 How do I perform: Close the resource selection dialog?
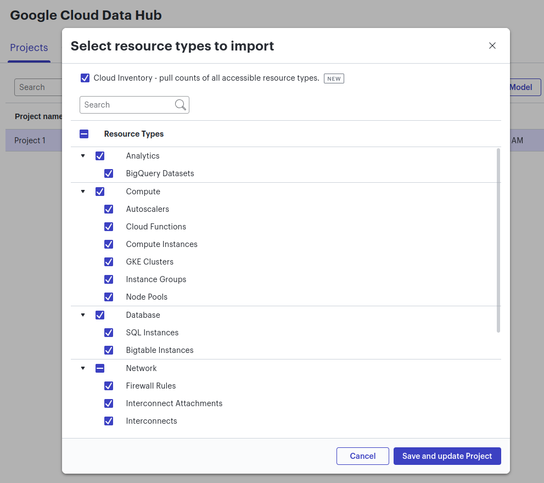[x=492, y=46]
